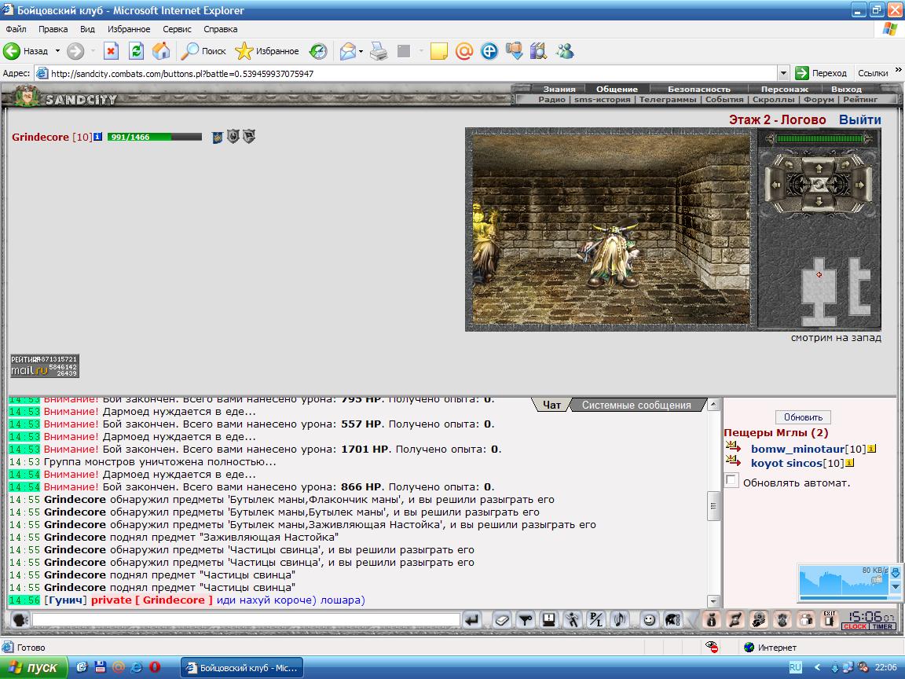Click the 'Обновить' button
Image resolution: width=905 pixels, height=679 pixels.
pos(803,417)
